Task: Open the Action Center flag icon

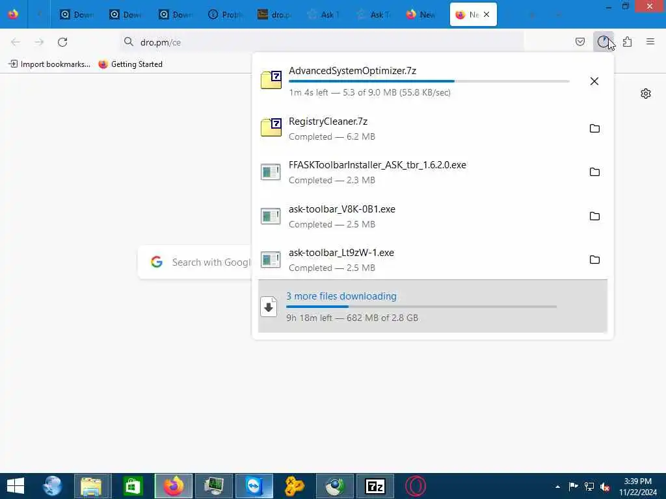Action: coord(573,487)
